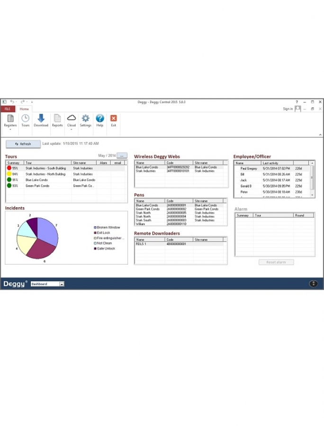Click Last activity column header in Employee/Officer
The width and height of the screenshot is (324, 426).
pyautogui.click(x=277, y=163)
